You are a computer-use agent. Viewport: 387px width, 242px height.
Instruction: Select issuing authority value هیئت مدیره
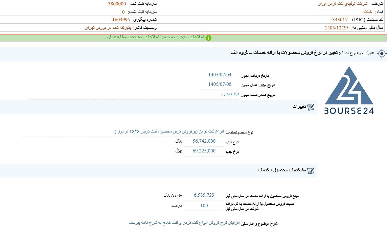[230, 94]
